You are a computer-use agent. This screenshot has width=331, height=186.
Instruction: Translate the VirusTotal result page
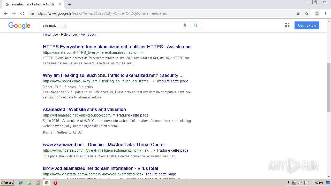click(160, 174)
